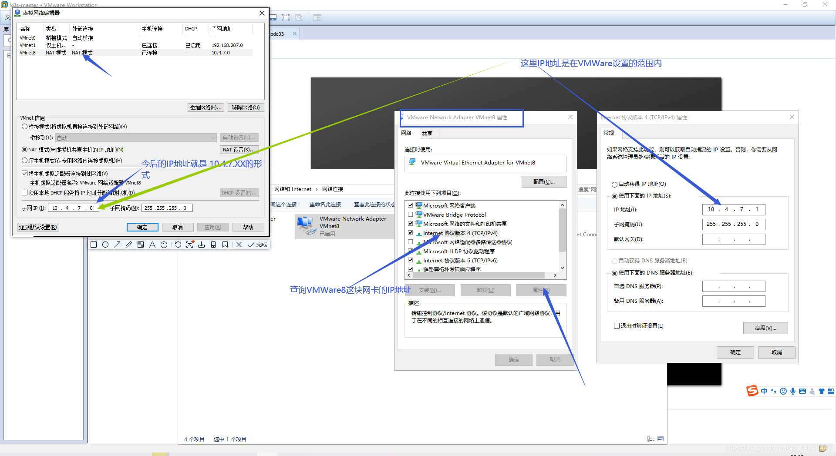Screen dimensions: 836x456
Task: Select bridged mode radio button
Action: click(x=25, y=127)
